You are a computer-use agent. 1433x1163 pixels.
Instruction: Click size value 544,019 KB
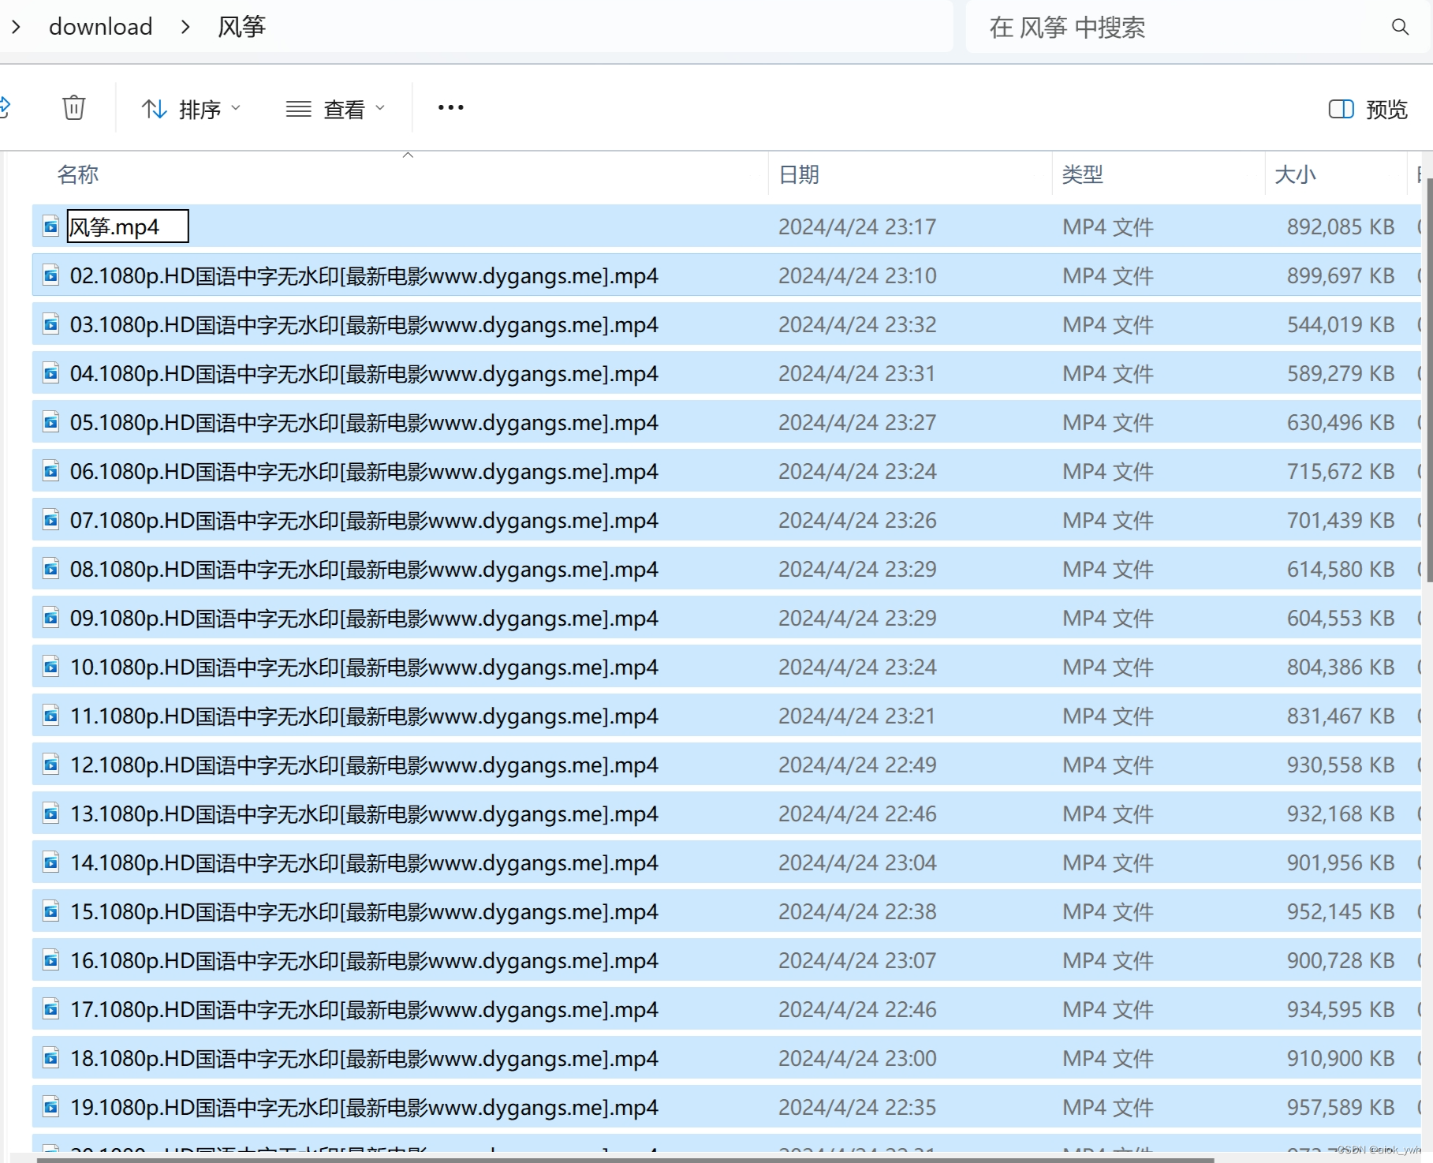click(1341, 324)
